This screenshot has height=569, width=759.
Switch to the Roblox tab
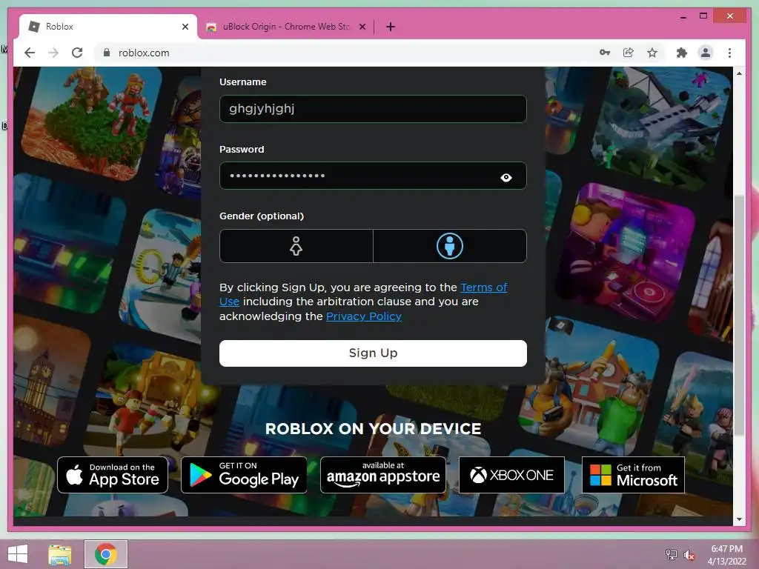pyautogui.click(x=108, y=27)
